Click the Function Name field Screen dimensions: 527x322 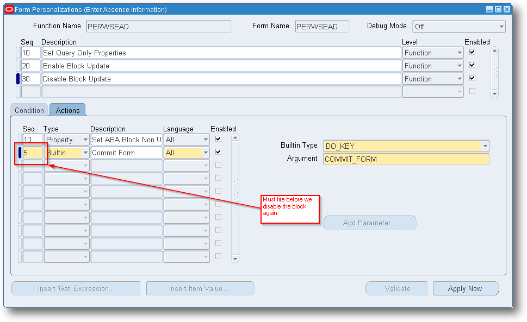point(159,27)
